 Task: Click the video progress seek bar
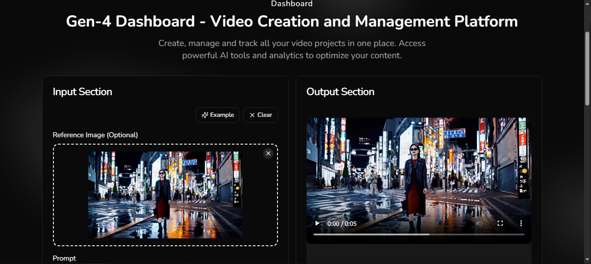click(x=419, y=234)
